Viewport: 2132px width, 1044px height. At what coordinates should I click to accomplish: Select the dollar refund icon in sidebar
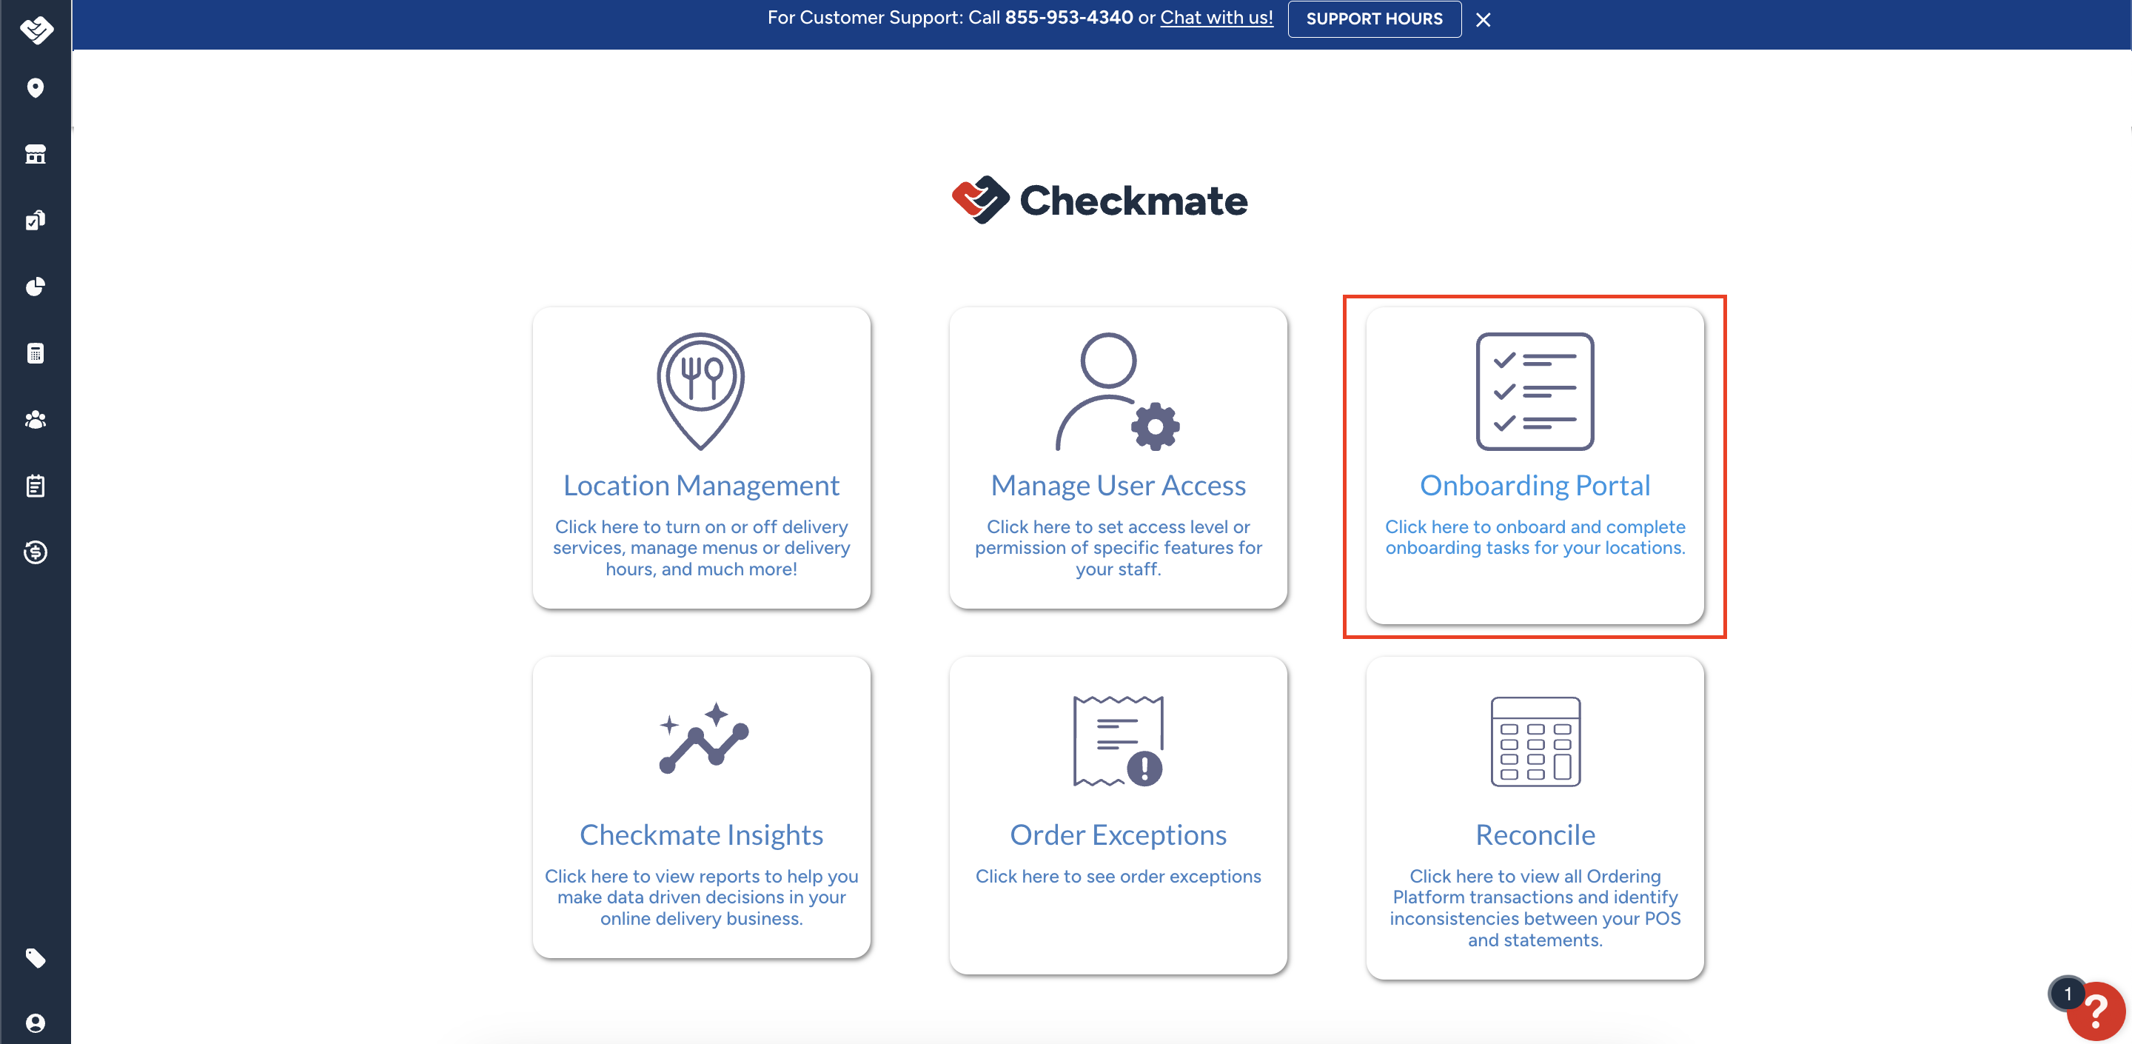(x=35, y=552)
